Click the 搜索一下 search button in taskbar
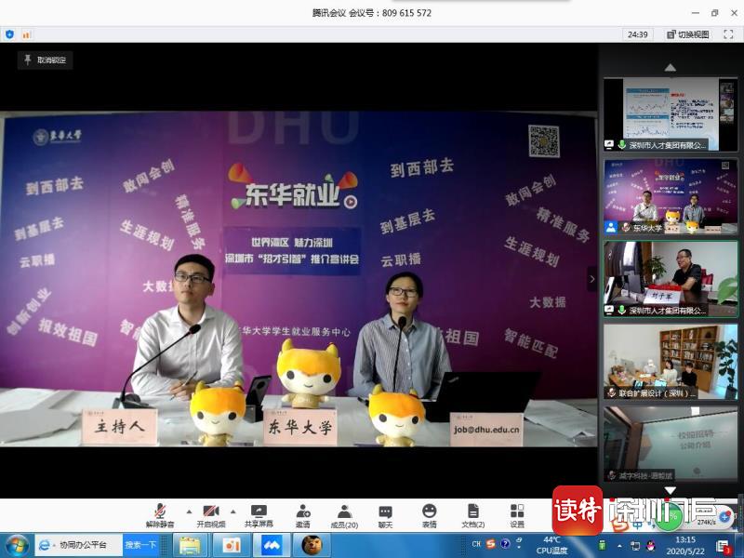 pos(140,545)
